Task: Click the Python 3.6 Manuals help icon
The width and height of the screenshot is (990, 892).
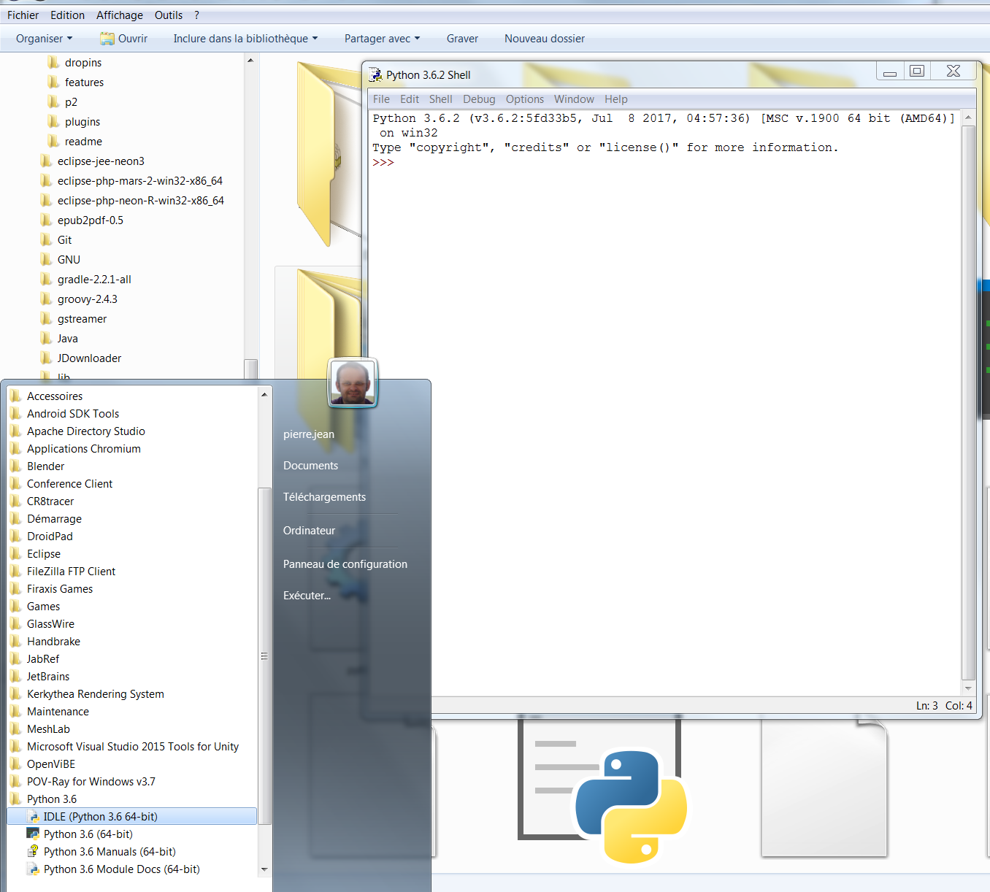Action: tap(33, 851)
